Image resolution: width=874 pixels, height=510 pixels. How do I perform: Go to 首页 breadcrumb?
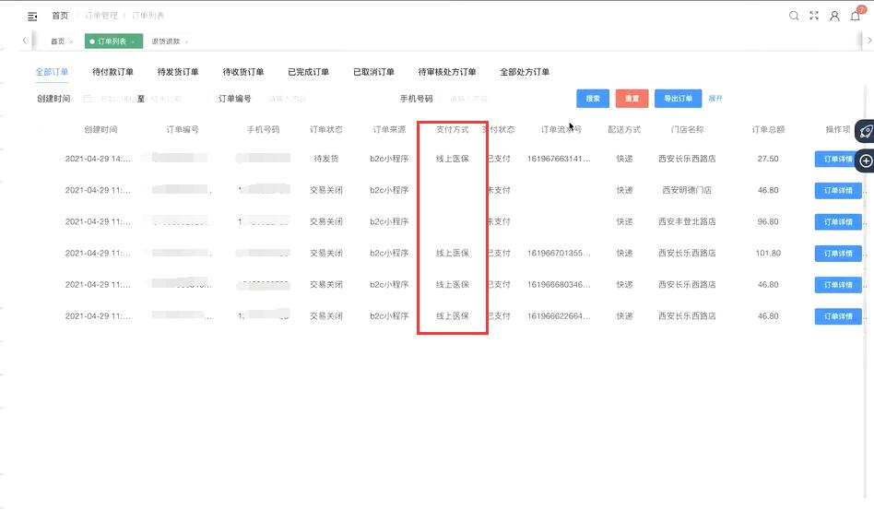pos(60,16)
